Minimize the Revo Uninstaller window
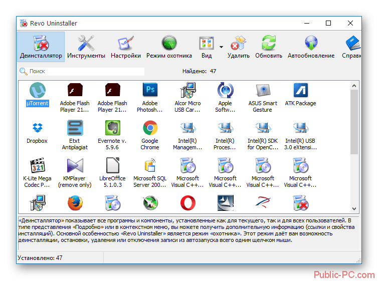The width and height of the screenshot is (378, 281). coord(307,23)
